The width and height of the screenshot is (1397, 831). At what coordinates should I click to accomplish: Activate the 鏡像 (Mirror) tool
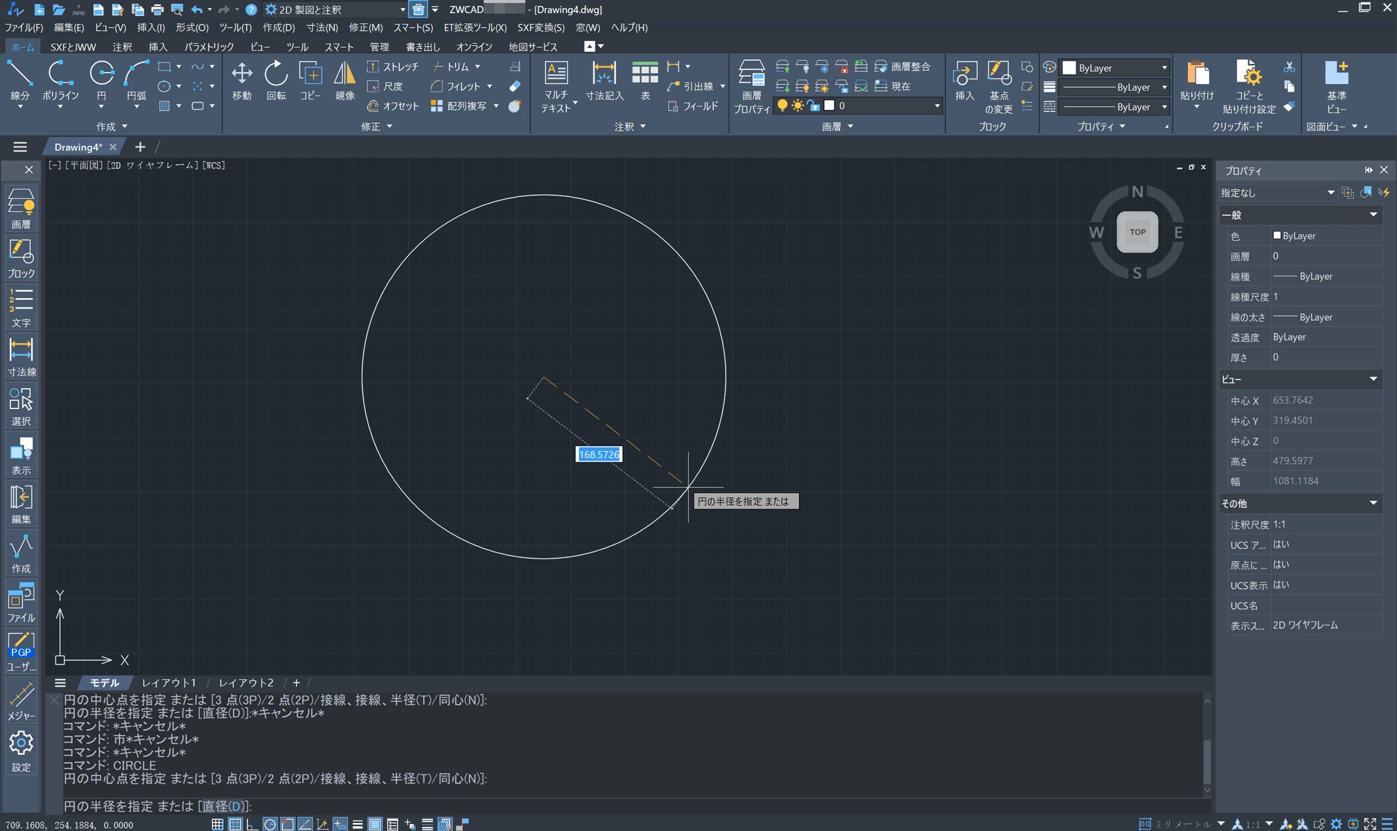(345, 80)
